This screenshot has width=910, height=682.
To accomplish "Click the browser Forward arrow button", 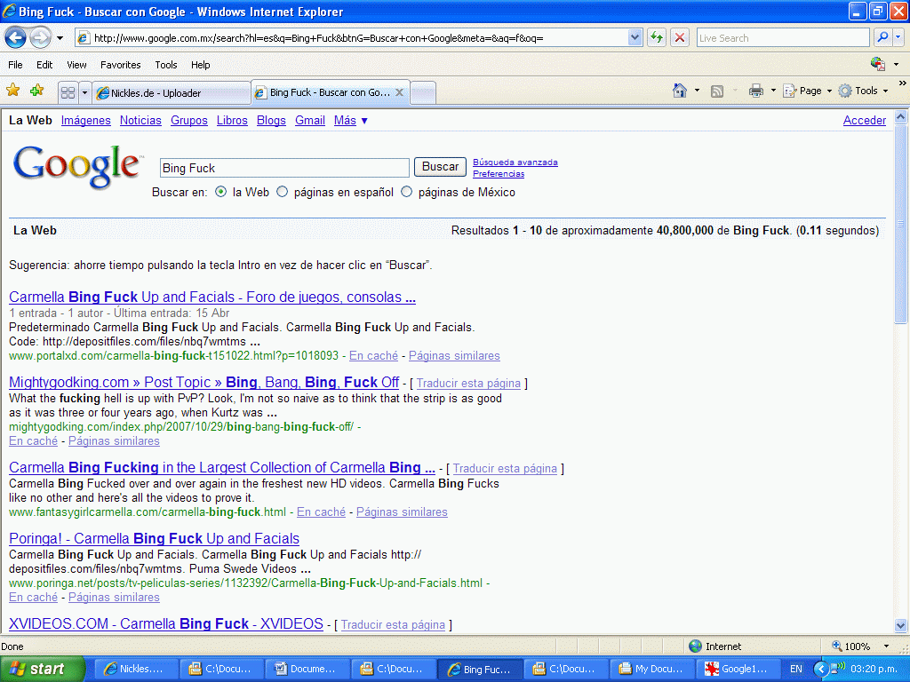I will (x=40, y=38).
